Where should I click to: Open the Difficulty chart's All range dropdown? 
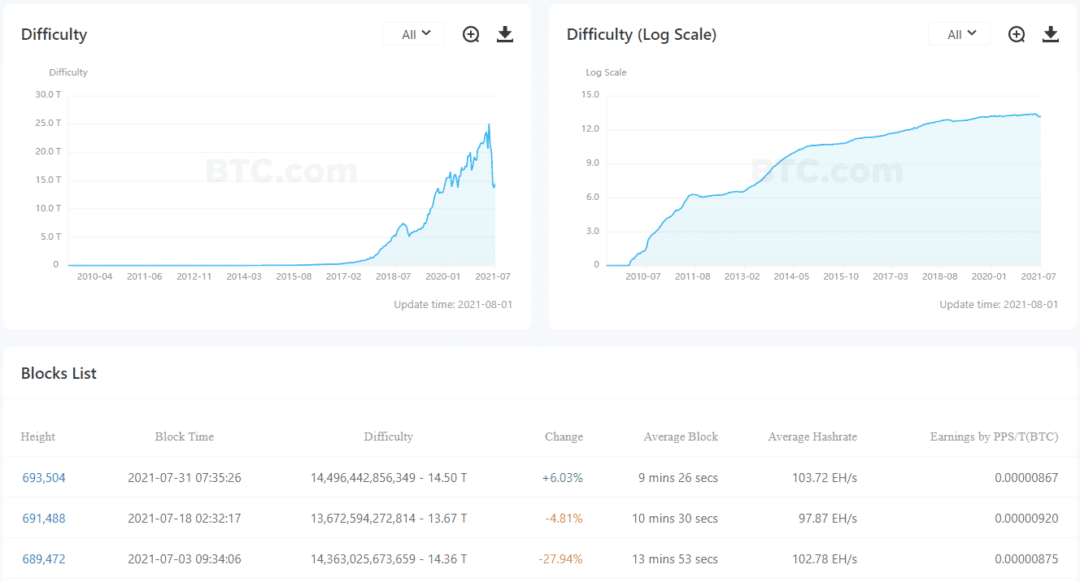[x=414, y=34]
